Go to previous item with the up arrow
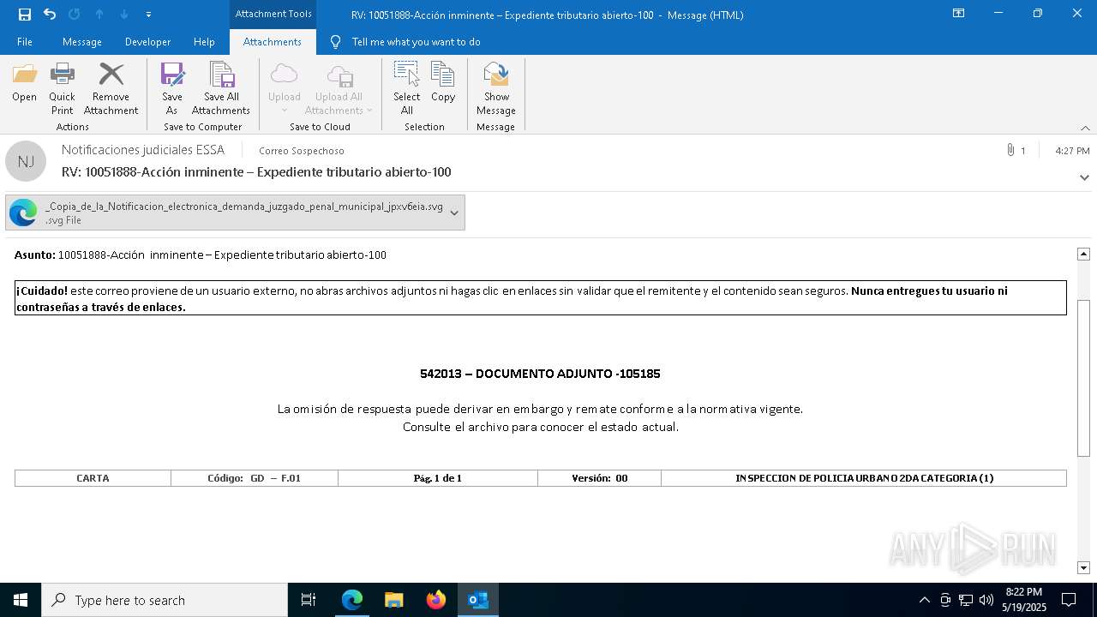 pyautogui.click(x=99, y=14)
